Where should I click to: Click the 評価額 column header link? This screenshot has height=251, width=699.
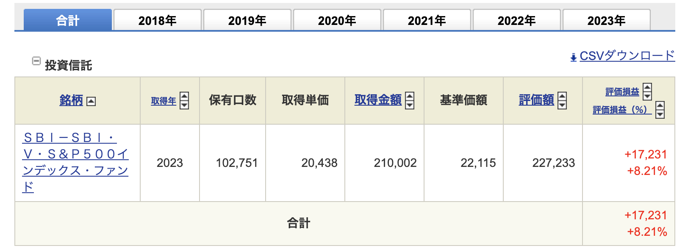click(x=536, y=100)
